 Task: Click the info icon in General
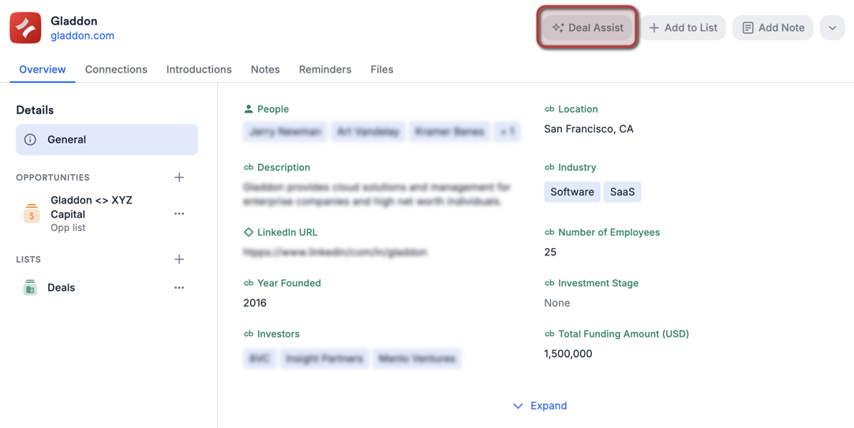click(30, 140)
